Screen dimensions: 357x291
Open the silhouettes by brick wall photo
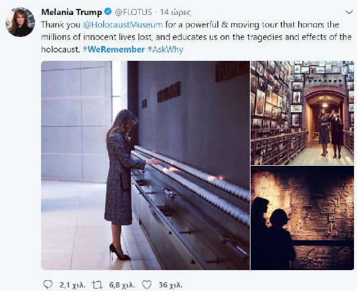click(x=302, y=218)
